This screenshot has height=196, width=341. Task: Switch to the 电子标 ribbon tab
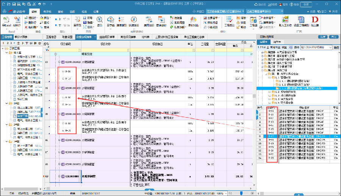click(47, 12)
